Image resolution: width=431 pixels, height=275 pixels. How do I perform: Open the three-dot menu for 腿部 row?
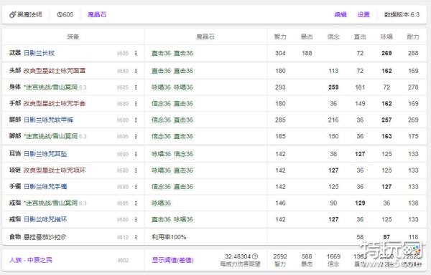[136, 120]
